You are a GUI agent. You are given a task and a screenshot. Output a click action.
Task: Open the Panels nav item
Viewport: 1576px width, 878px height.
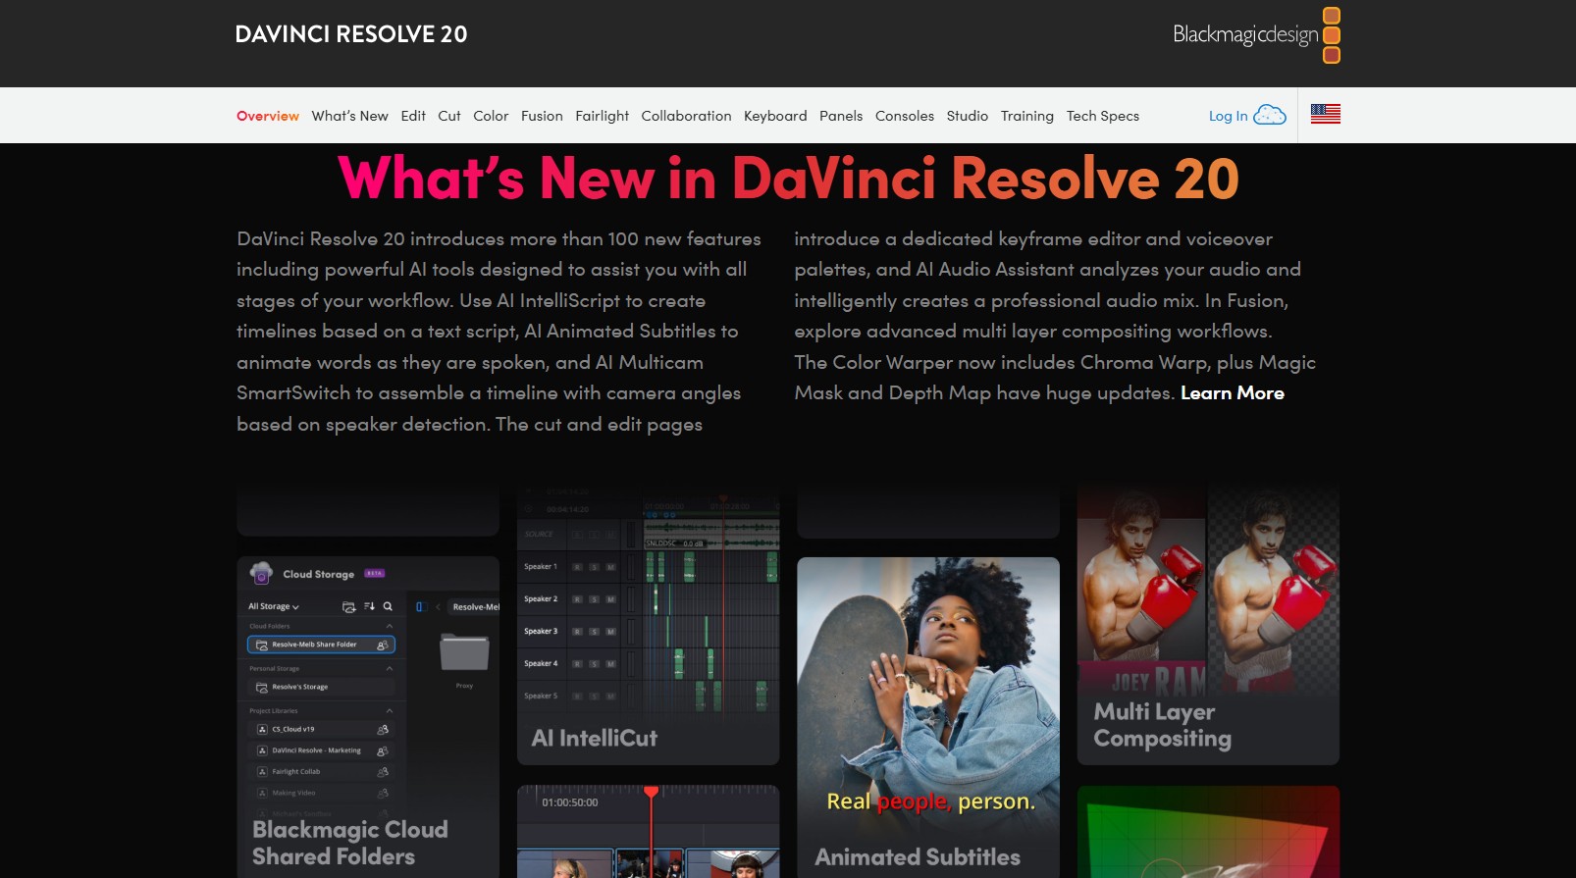[x=841, y=116]
